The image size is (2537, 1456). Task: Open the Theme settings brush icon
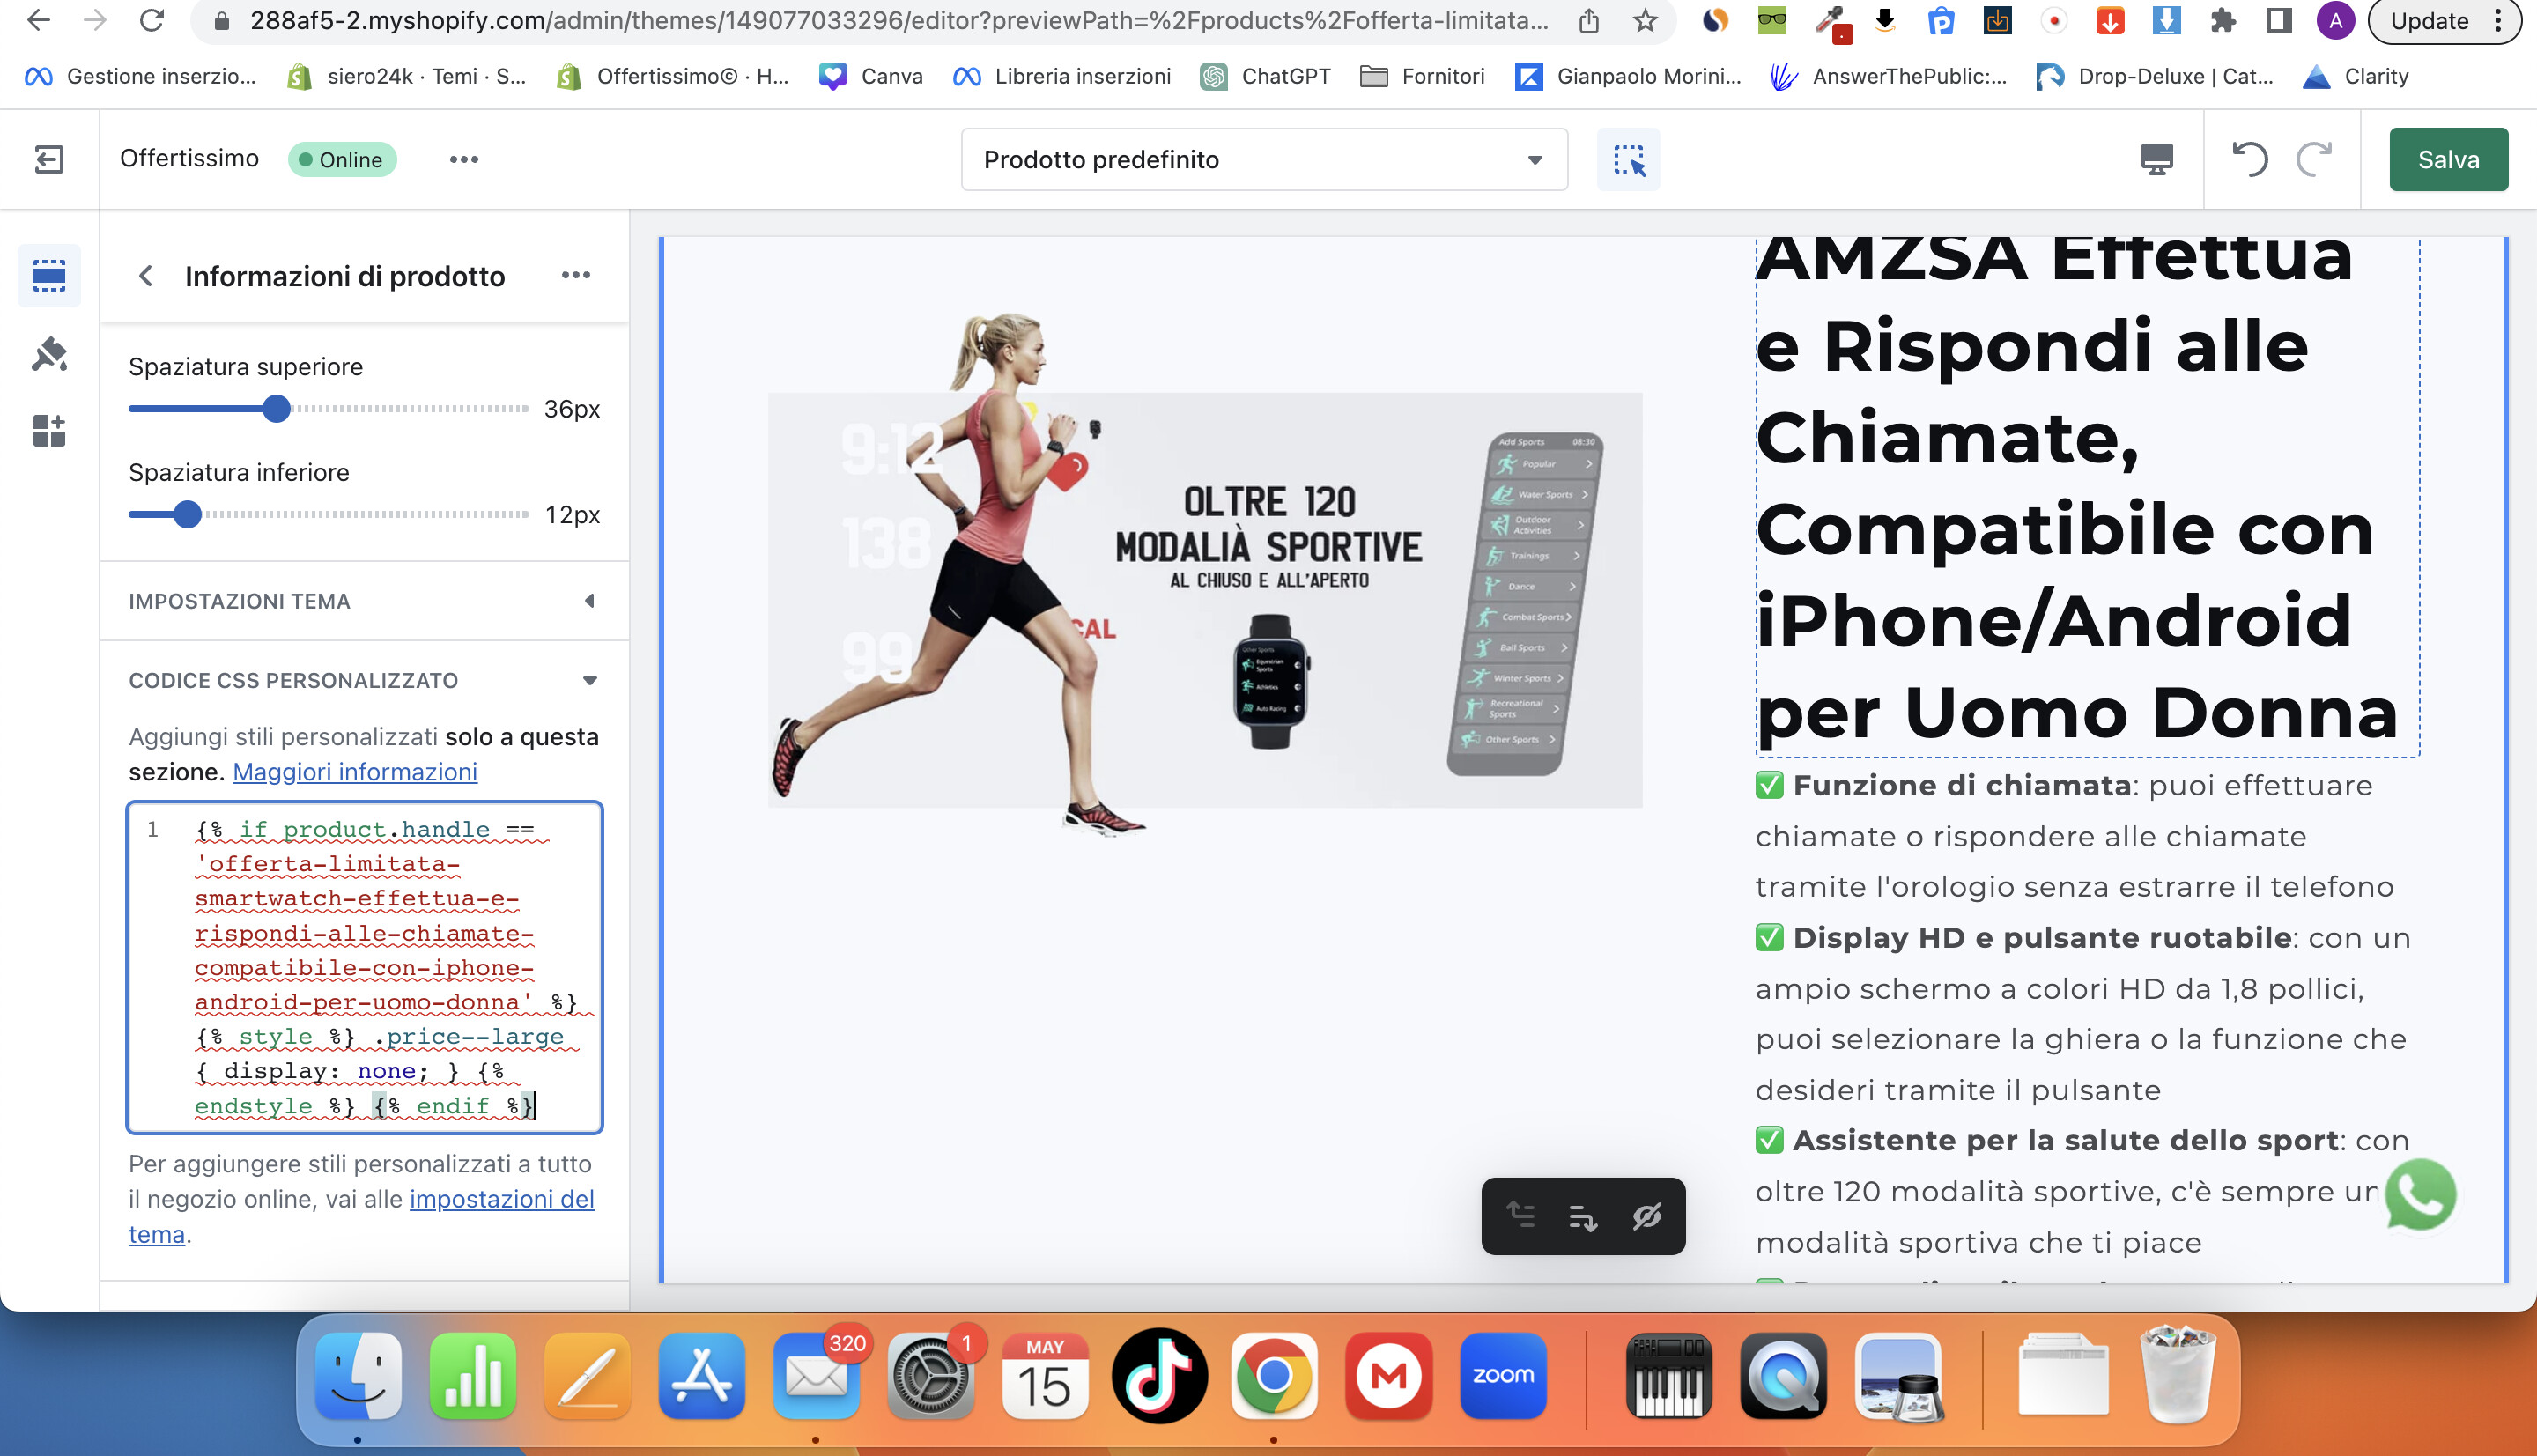pyautogui.click(x=48, y=354)
